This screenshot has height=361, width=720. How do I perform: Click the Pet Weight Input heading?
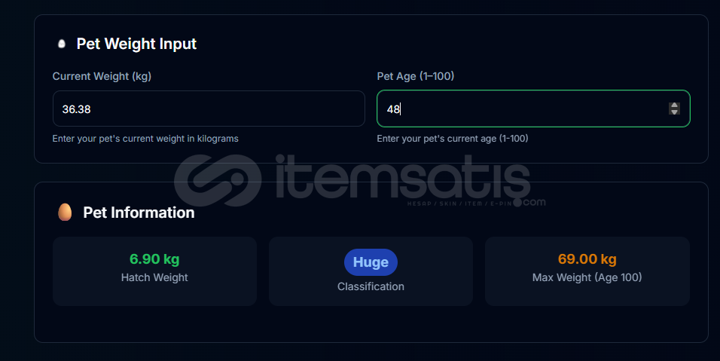[x=136, y=44]
